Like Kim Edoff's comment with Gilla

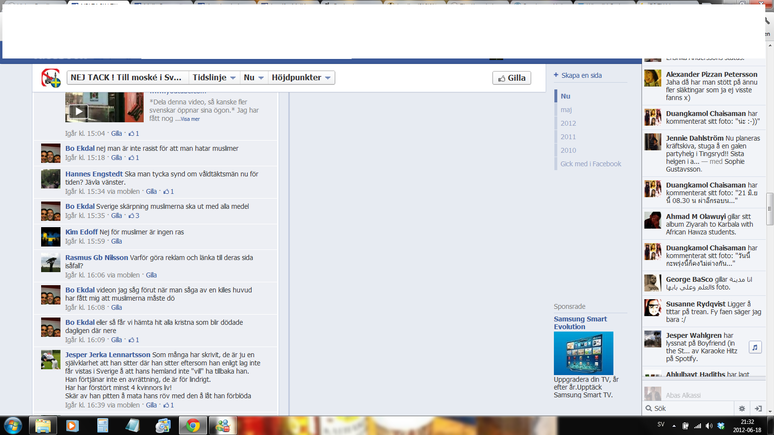(117, 241)
